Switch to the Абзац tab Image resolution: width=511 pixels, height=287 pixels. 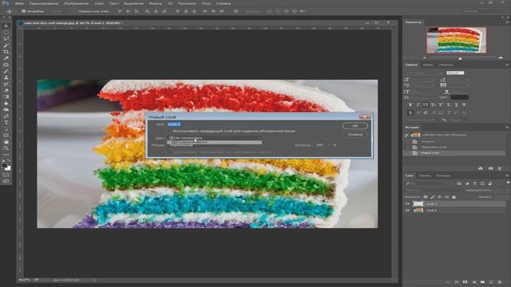[x=428, y=65]
